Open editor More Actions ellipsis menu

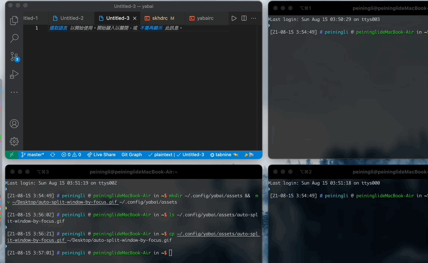(x=254, y=18)
